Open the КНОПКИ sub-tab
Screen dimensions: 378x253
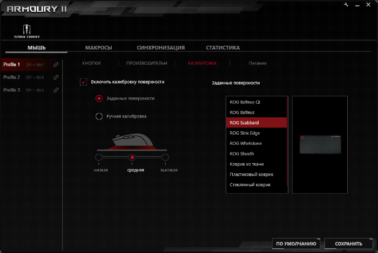pyautogui.click(x=91, y=63)
